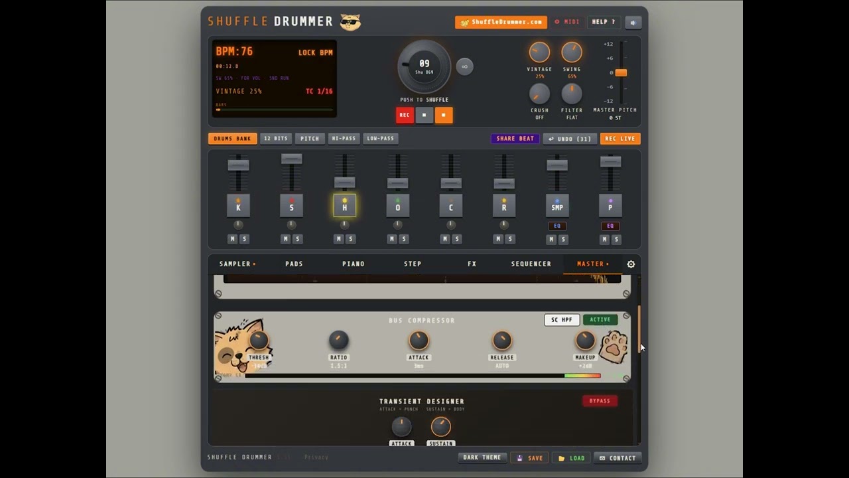Click the Filter knob

572,94
